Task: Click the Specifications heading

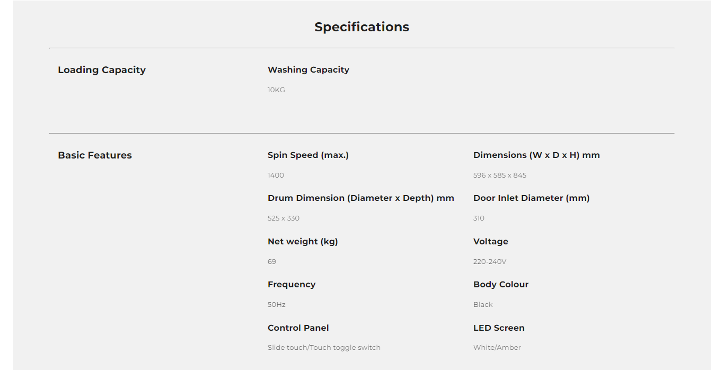Action: [361, 27]
